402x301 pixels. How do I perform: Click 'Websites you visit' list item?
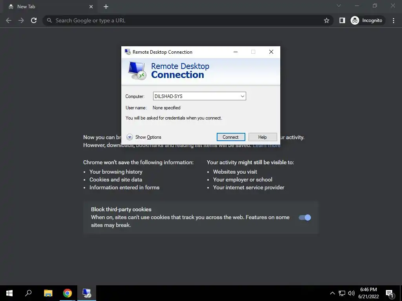(x=235, y=172)
